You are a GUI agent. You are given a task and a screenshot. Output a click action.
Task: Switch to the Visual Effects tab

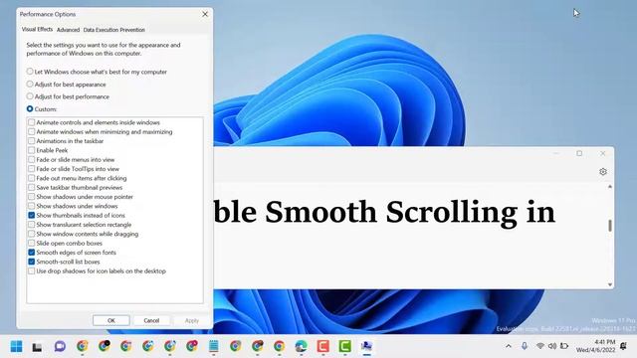pyautogui.click(x=37, y=29)
